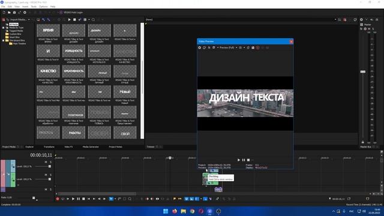Select Smart Bins folder
The width and height of the screenshot is (384, 216).
pos(14,37)
